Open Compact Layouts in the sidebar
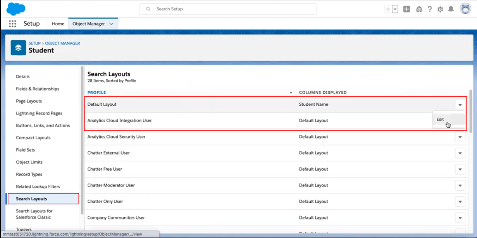The height and width of the screenshot is (238, 477). (x=33, y=138)
